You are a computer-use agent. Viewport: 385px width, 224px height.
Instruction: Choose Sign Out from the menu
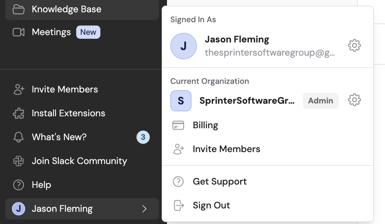click(211, 205)
